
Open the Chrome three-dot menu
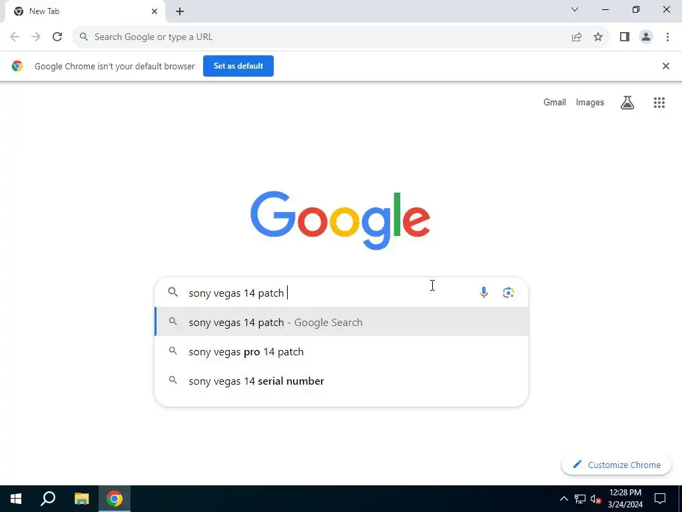pos(667,37)
